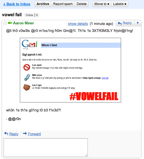Star the Aaron Niner message
Screen dimensions: 144x159
(x=5, y=23)
